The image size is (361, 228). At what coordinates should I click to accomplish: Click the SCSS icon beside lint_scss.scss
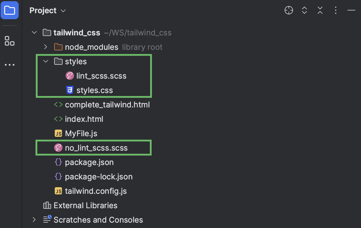point(69,76)
